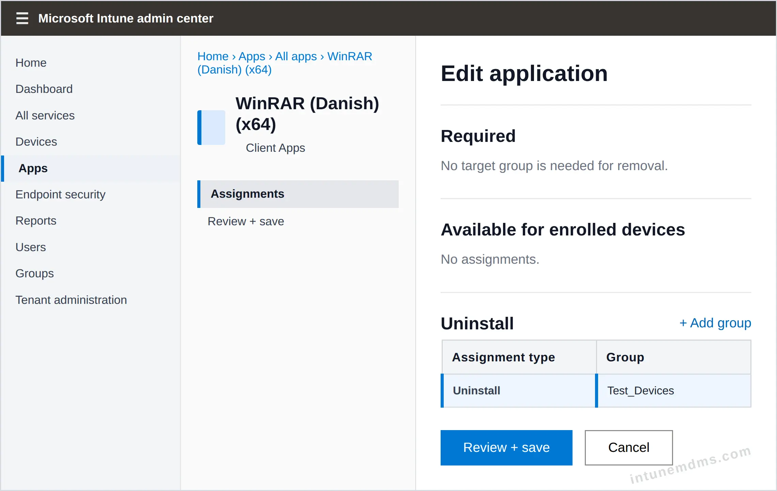Go to Home in the sidebar
The image size is (777, 491).
(x=31, y=63)
